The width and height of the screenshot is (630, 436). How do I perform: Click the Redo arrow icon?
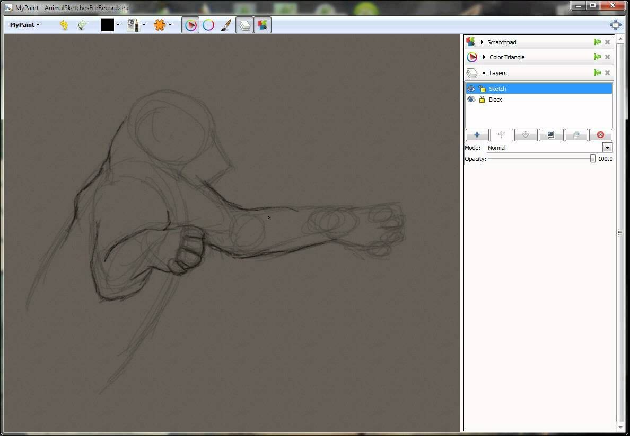(82, 24)
